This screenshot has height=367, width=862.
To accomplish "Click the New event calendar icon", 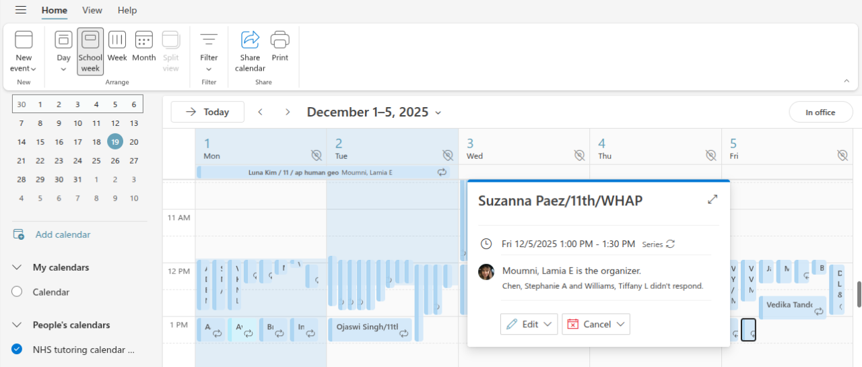I will (x=24, y=40).
